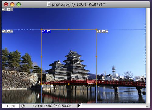Click the slice 01 link badge
Viewport: 152px width, 110px height.
(x=12, y=10)
